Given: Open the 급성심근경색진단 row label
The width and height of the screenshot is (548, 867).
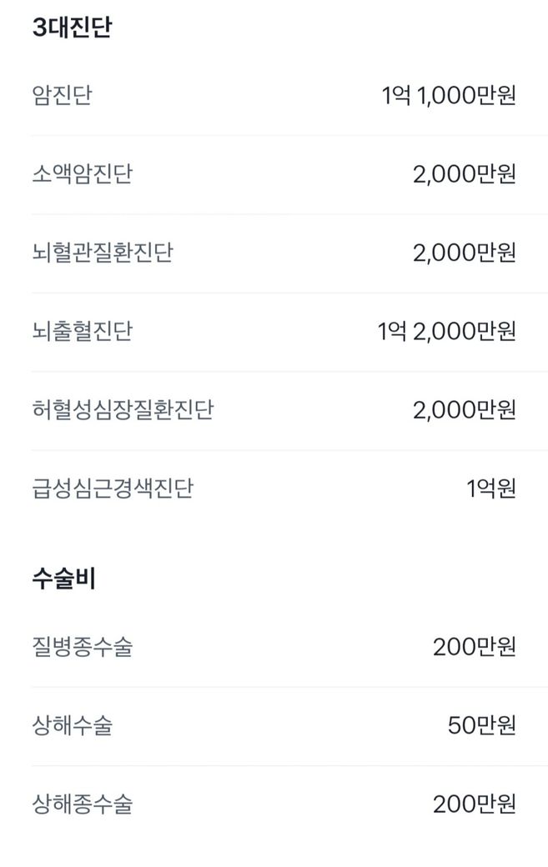Looking at the screenshot, I should click(x=112, y=489).
